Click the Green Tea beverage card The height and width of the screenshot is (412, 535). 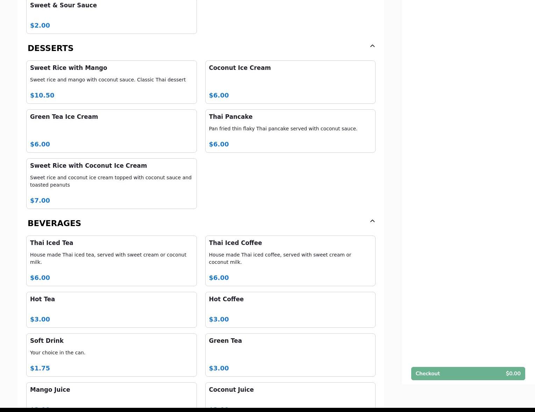[x=290, y=355]
